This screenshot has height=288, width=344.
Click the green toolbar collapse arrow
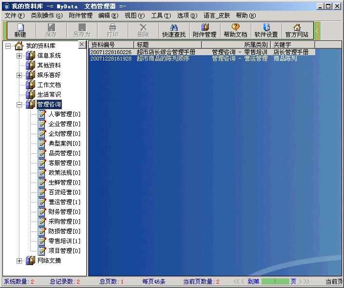(x=317, y=31)
